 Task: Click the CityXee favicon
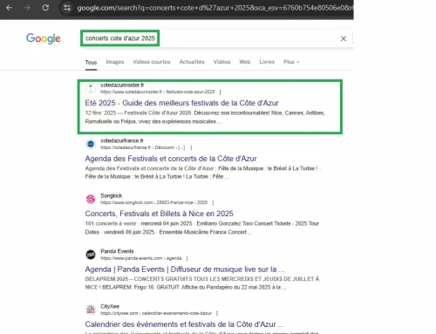tap(91, 310)
